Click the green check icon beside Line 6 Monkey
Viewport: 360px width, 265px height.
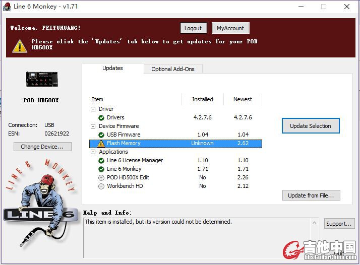[101, 169]
